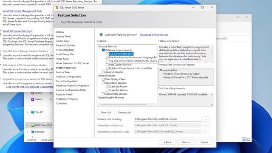The image size is (272, 153).
Task: Click the Feature description vertical scrollbar
Action: (212, 51)
